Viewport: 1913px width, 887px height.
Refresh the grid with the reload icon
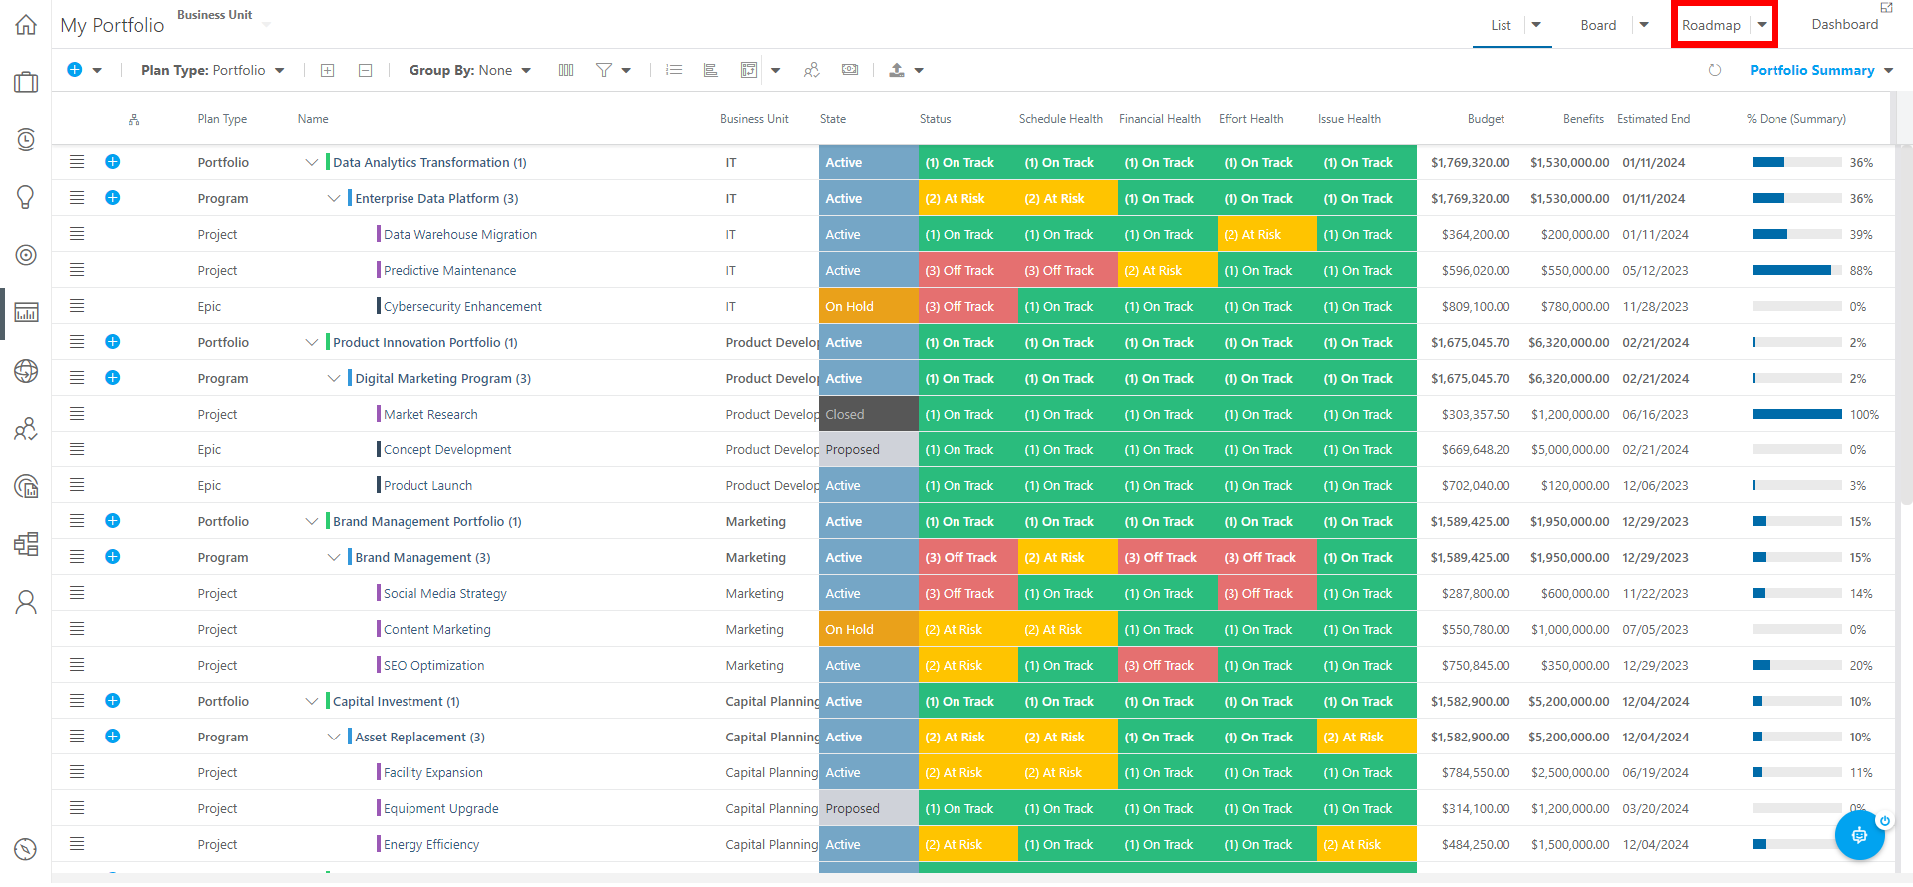point(1715,70)
